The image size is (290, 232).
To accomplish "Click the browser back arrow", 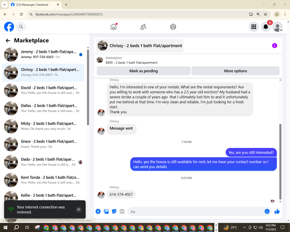I will pyautogui.click(x=5, y=14).
